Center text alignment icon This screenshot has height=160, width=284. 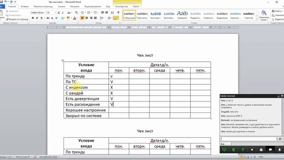[87, 18]
